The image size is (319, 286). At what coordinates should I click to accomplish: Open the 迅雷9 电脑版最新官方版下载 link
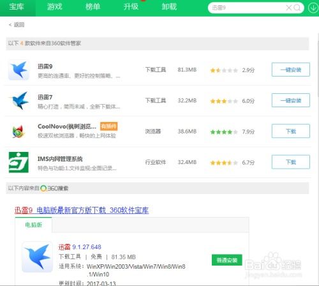(82, 210)
